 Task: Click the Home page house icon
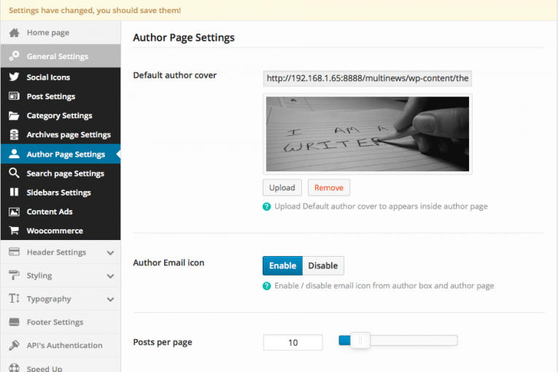pos(15,33)
